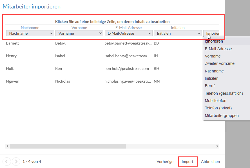The image size is (250, 168).
Task: Click right arrow of horizontal scrollbar
Action: click(x=217, y=146)
